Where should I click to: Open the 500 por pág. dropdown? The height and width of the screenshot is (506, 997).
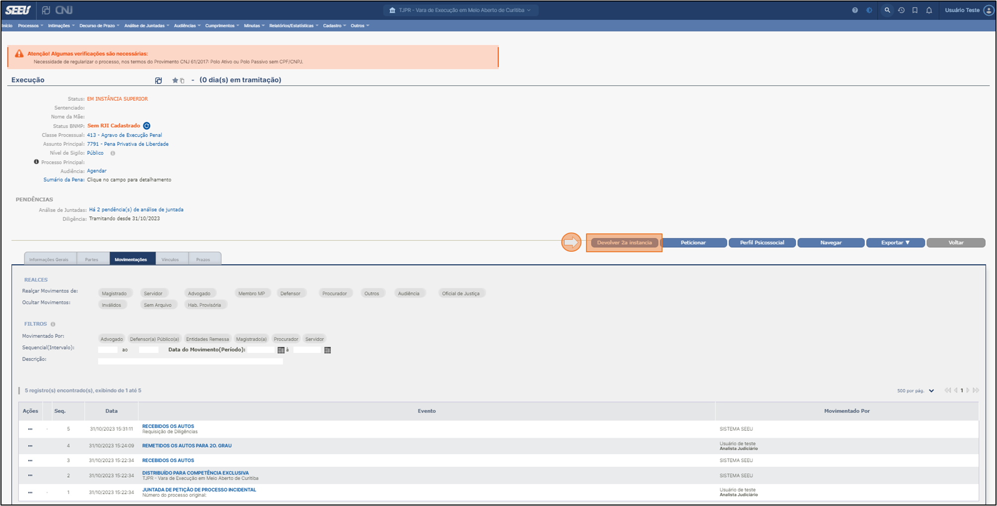(x=915, y=391)
